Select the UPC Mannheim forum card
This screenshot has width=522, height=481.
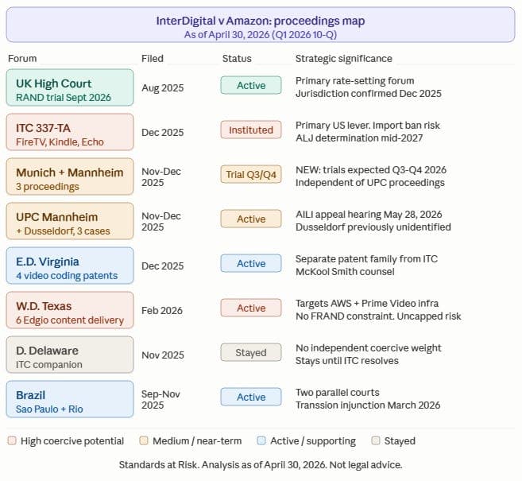(x=70, y=221)
